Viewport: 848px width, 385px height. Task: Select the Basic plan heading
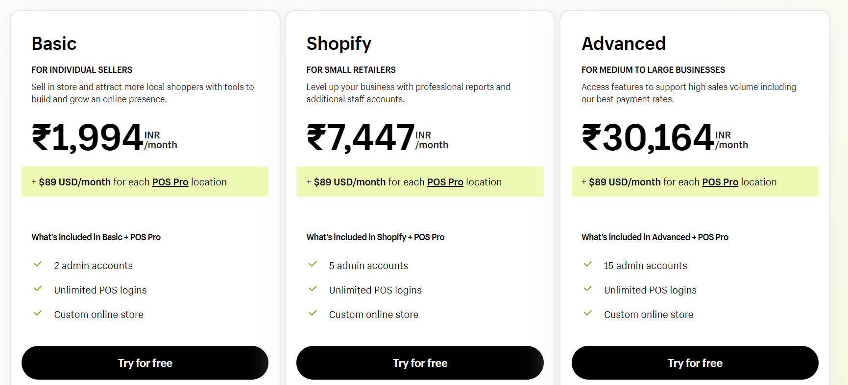54,44
